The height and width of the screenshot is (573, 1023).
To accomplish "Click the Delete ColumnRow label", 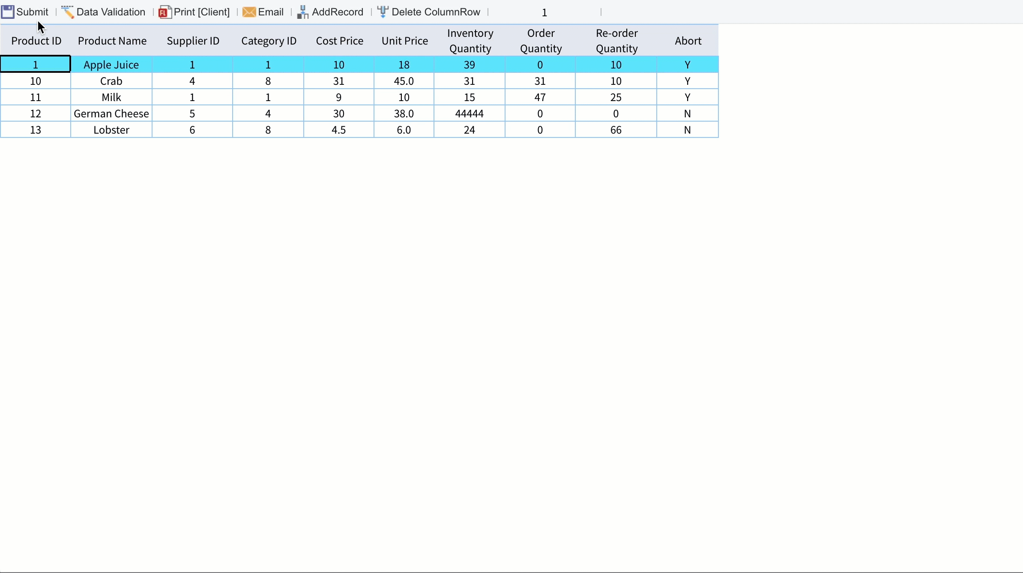I will pos(436,12).
